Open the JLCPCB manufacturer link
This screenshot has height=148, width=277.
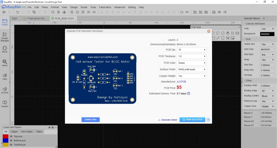click(181, 82)
